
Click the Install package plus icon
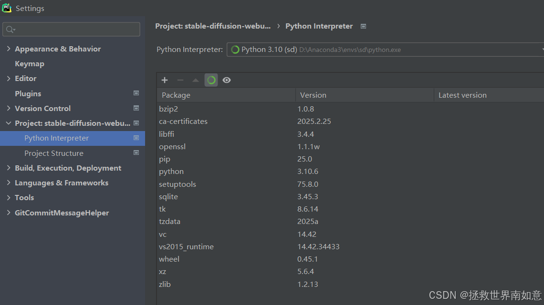pyautogui.click(x=165, y=80)
